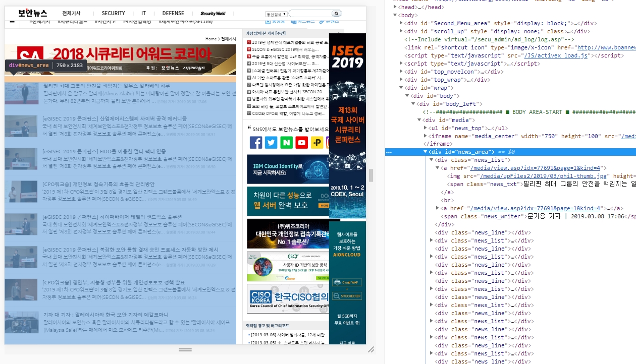Click the phil-thumb.jpg image source link
The image size is (636, 364).
click(x=543, y=176)
